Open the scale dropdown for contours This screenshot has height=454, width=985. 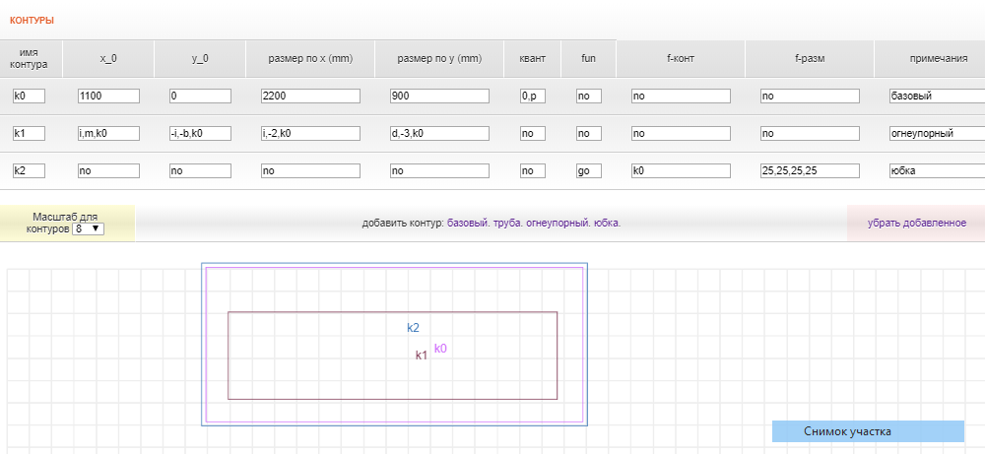88,228
